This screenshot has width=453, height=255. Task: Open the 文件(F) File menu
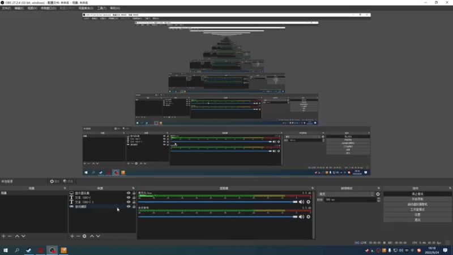[6, 8]
